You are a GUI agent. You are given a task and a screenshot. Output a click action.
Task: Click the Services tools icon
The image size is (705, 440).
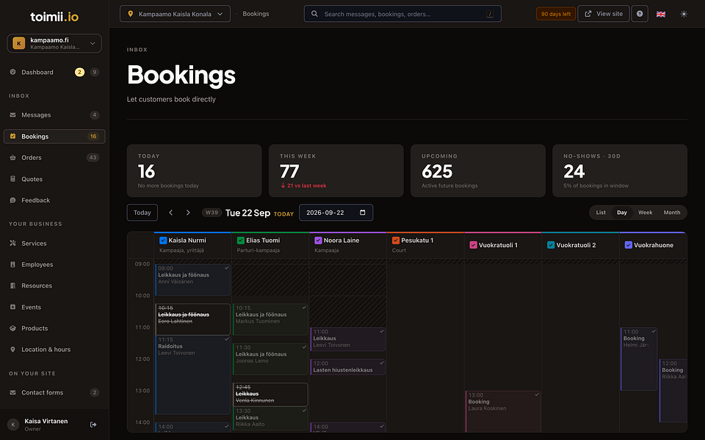(12, 243)
